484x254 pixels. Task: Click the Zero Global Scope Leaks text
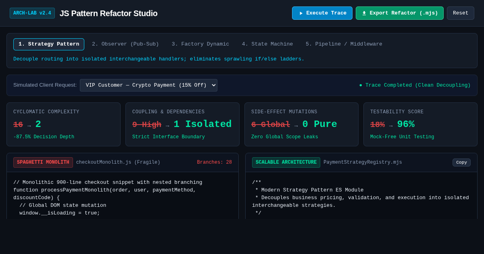285,137
